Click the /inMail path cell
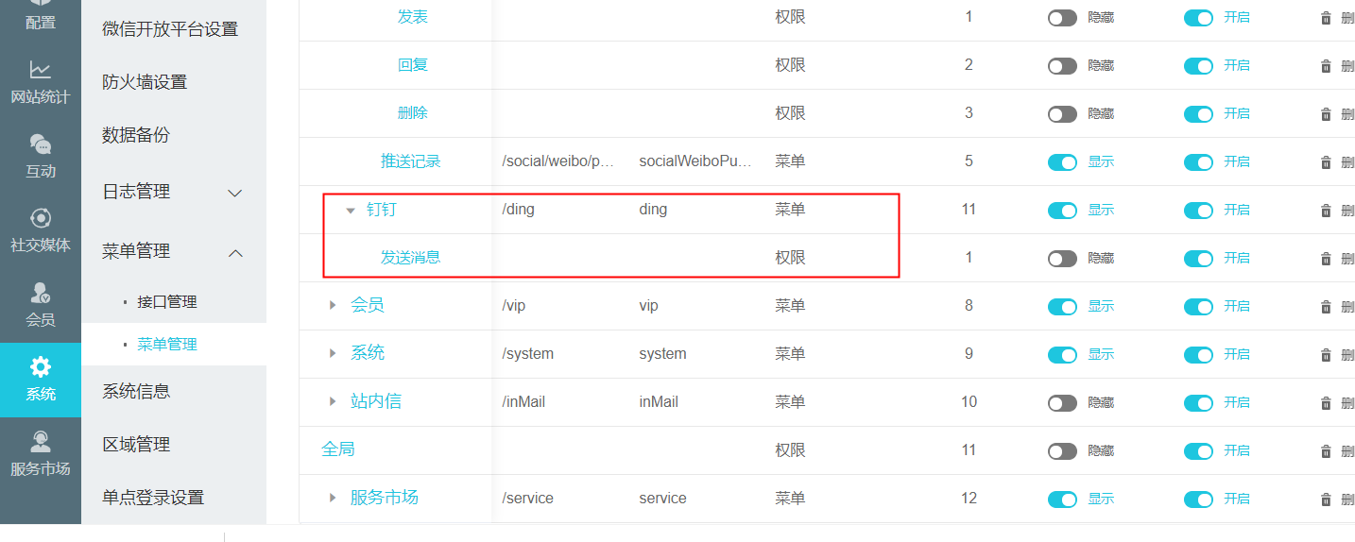1355x542 pixels. pyautogui.click(x=523, y=402)
